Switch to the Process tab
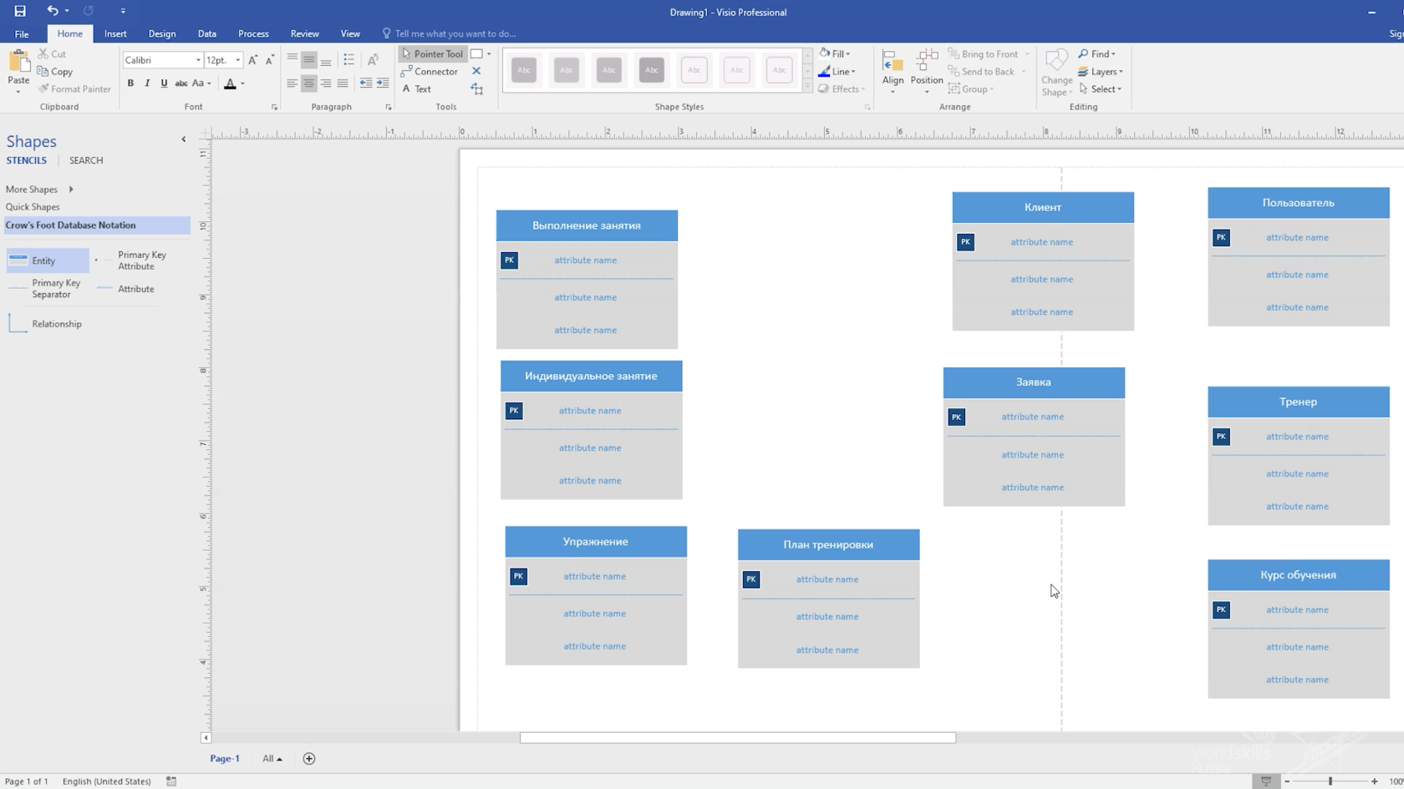This screenshot has height=789, width=1404. [253, 33]
